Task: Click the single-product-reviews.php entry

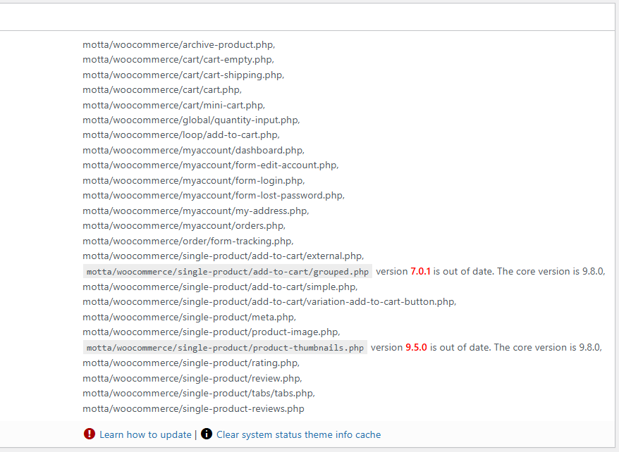Action: coord(193,409)
